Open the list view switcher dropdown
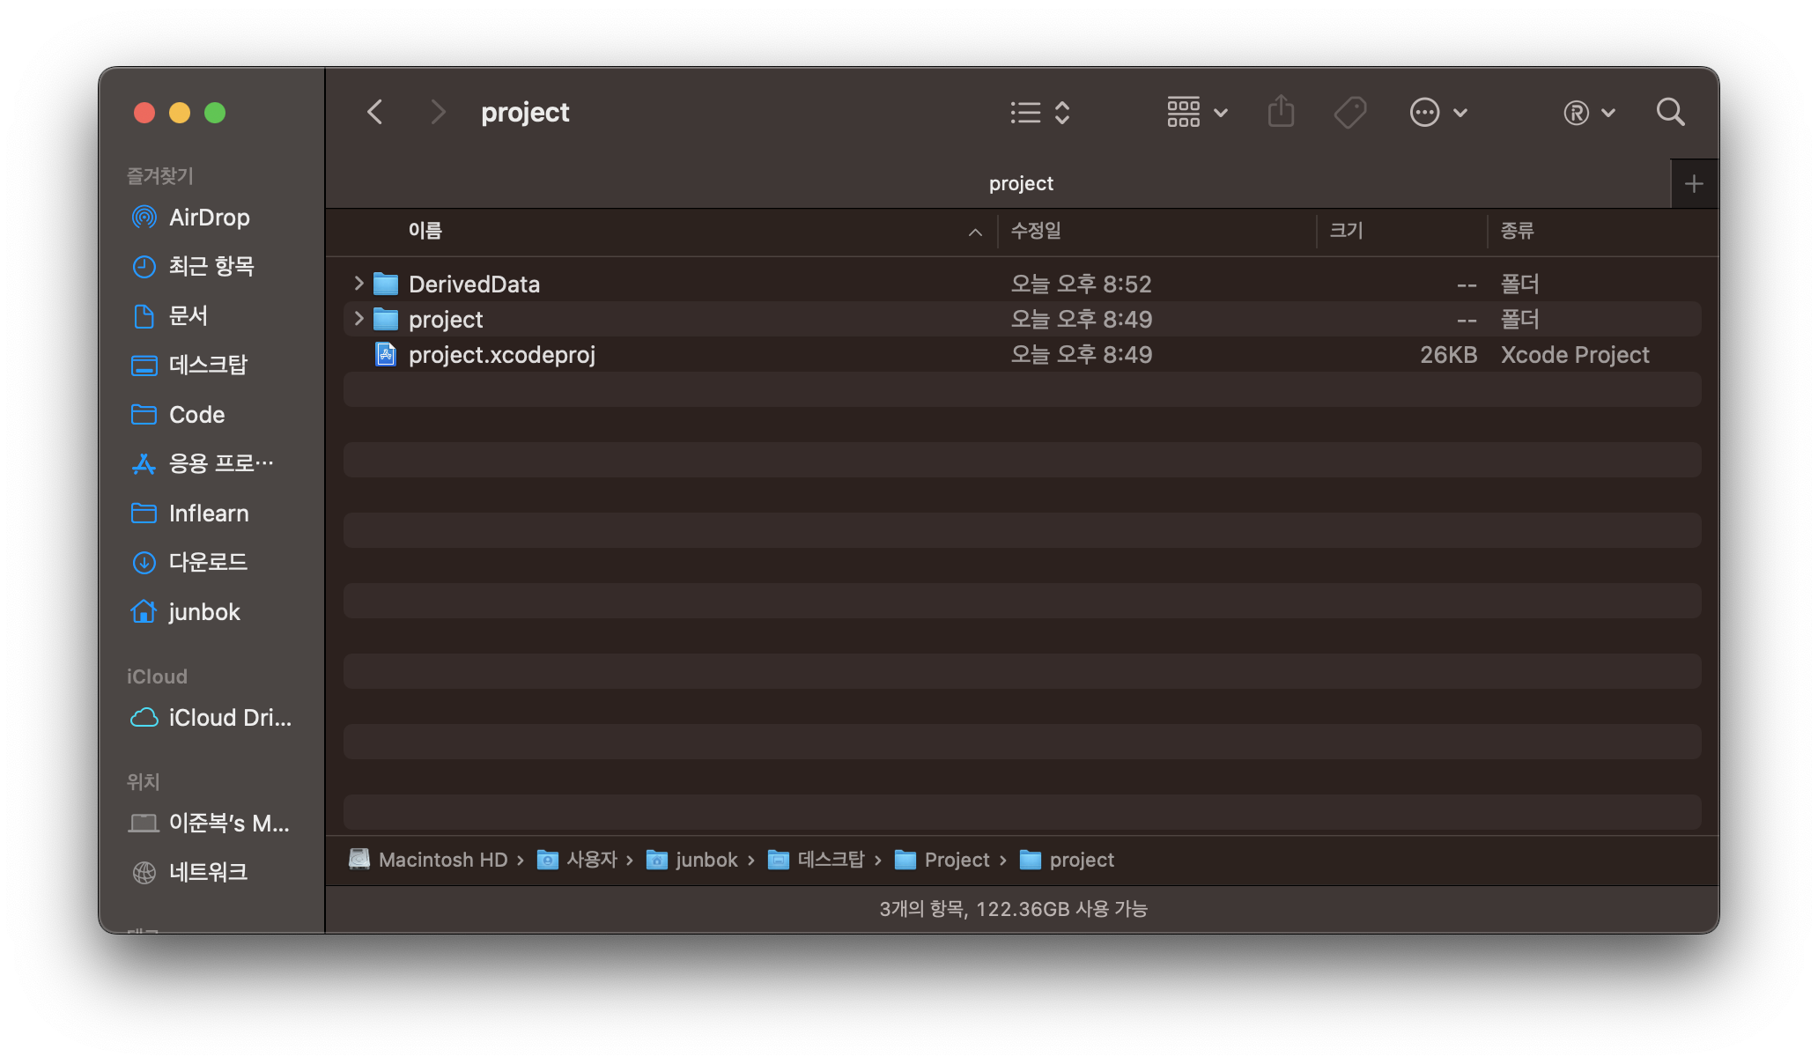 1039,113
